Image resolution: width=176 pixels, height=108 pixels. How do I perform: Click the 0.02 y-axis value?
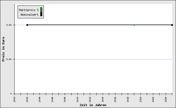click(x=9, y=25)
